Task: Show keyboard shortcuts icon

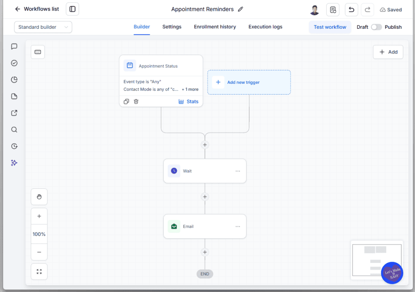Action: click(x=38, y=52)
